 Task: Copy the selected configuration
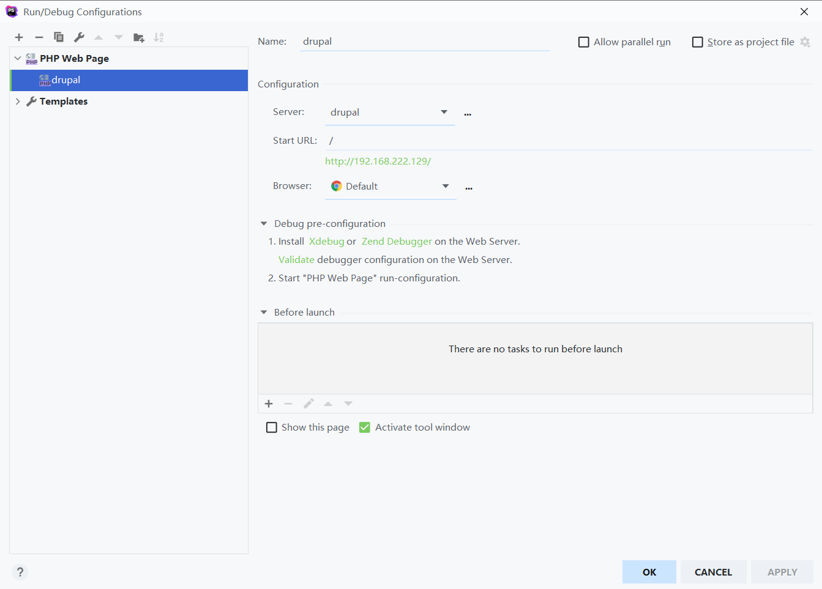[59, 37]
